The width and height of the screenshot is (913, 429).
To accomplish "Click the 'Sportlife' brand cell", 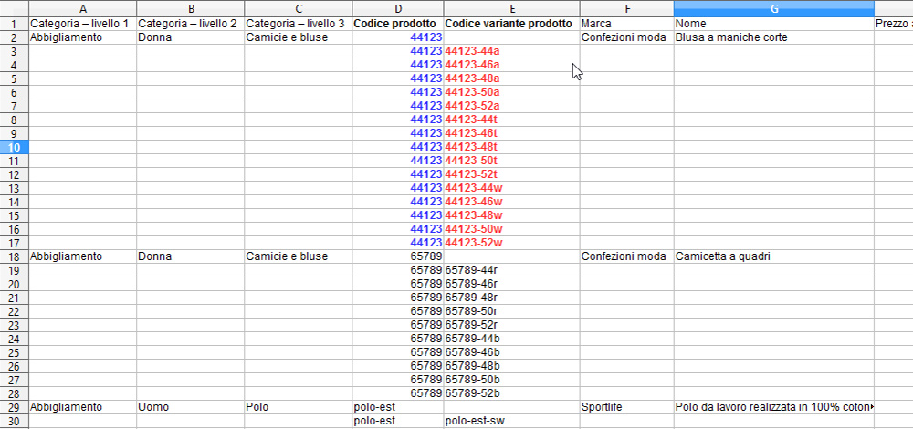I will [626, 407].
